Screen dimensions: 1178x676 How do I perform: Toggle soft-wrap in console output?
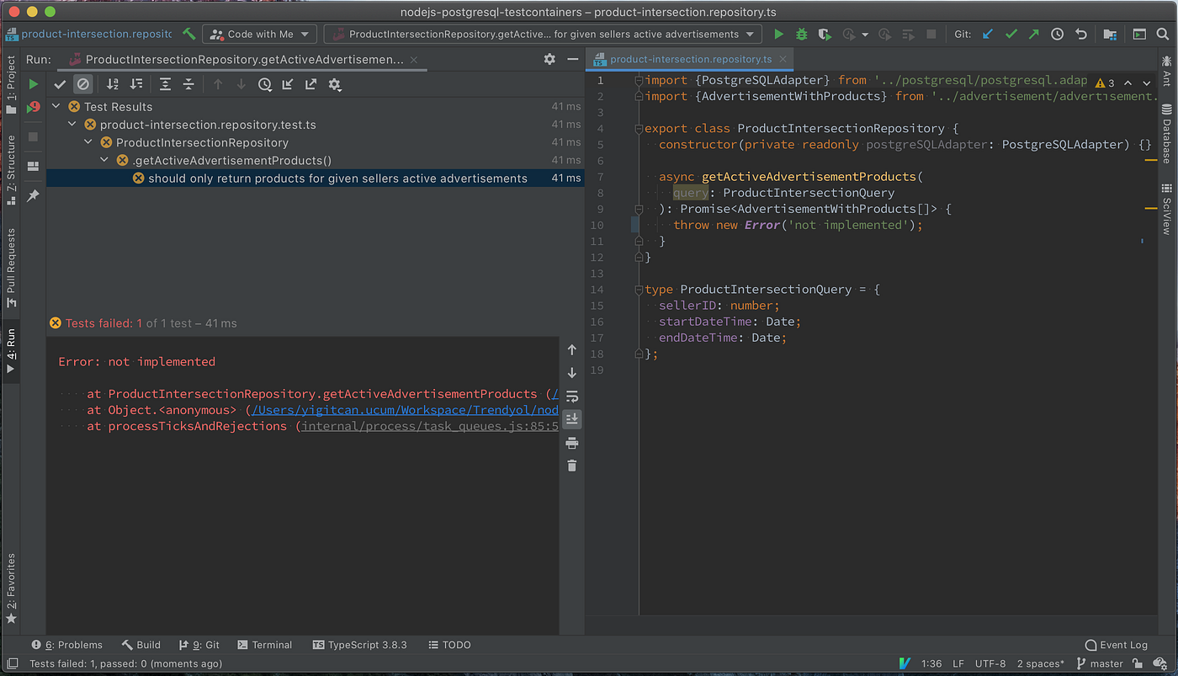pyautogui.click(x=572, y=396)
